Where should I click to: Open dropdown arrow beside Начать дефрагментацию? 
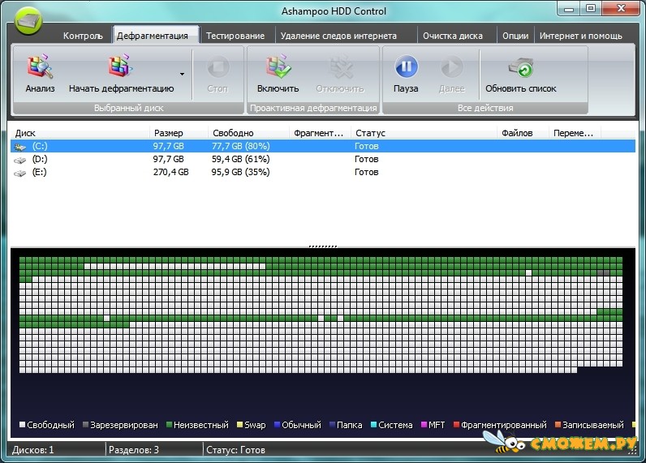click(182, 74)
